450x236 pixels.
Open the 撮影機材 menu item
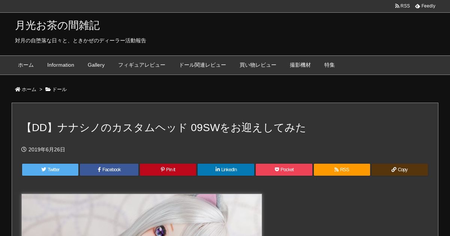(x=300, y=65)
